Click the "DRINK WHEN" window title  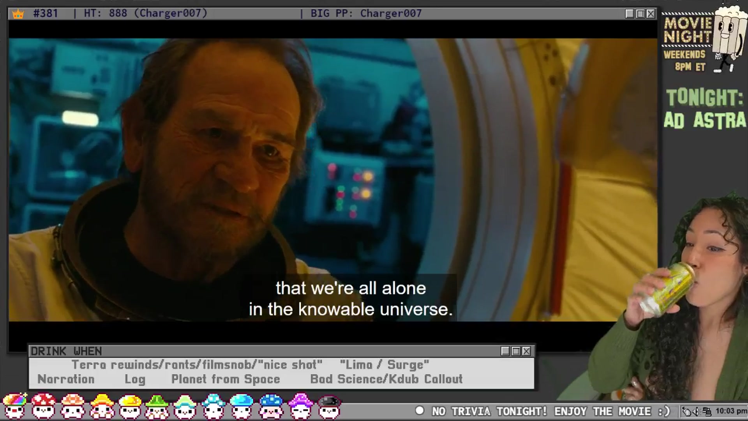point(66,351)
